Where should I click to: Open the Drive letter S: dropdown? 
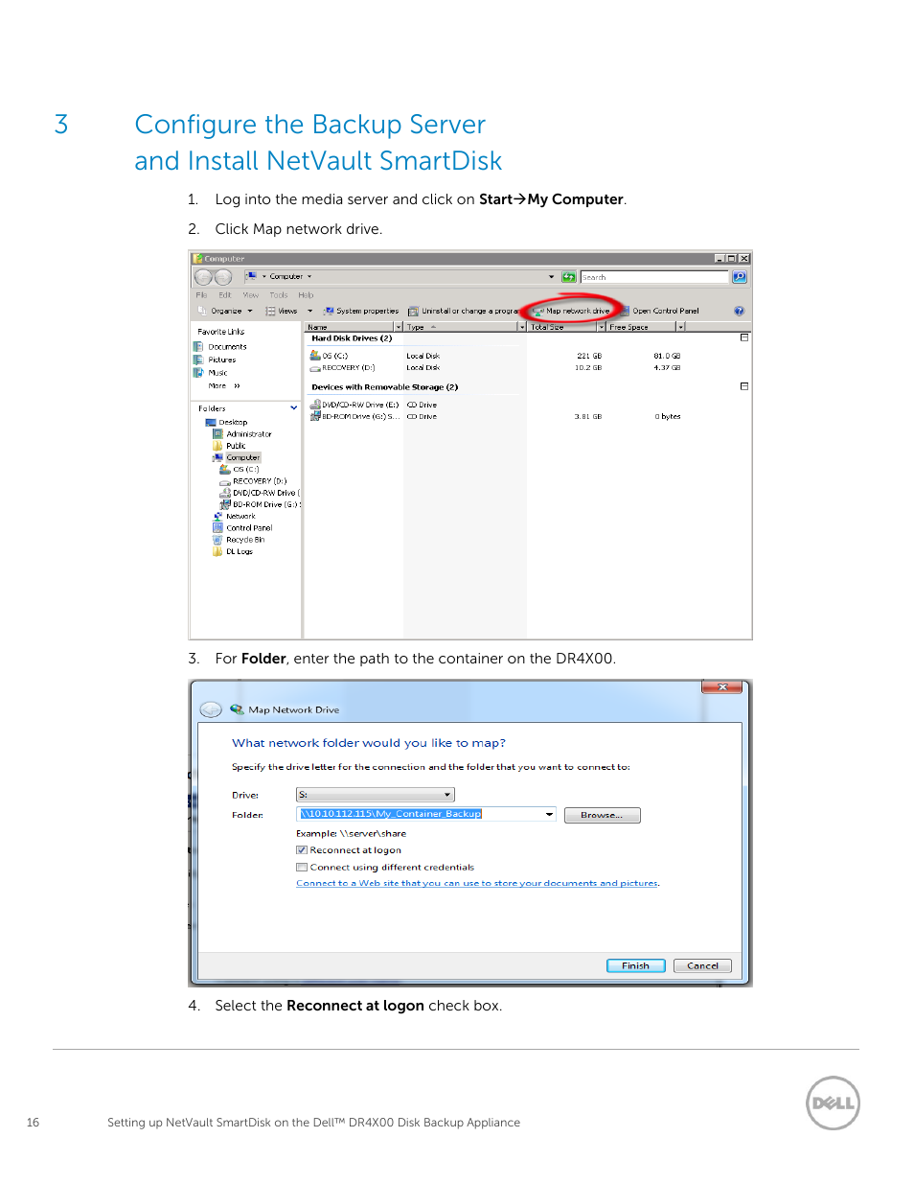tap(376, 795)
